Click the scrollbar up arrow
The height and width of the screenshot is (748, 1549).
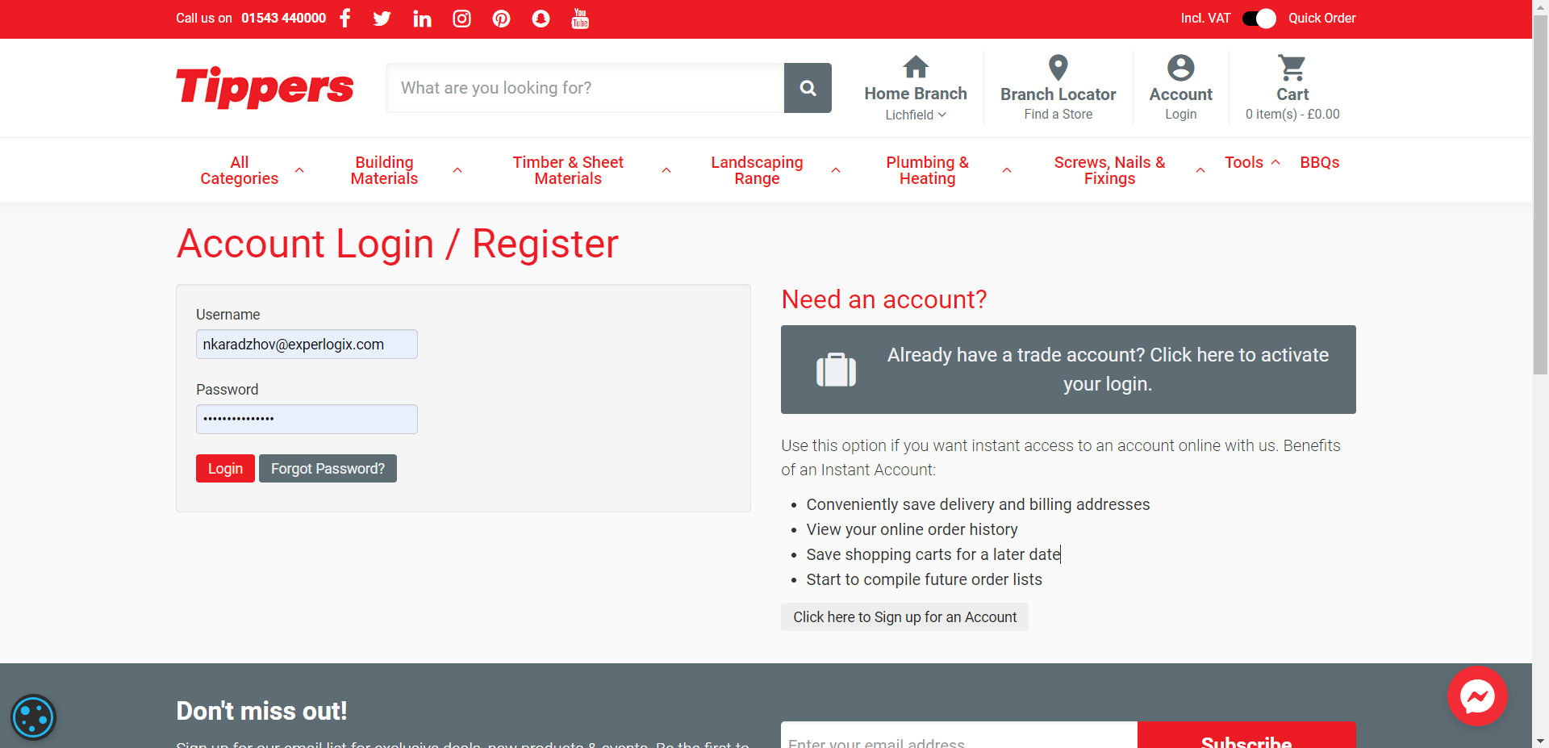(x=1540, y=6)
